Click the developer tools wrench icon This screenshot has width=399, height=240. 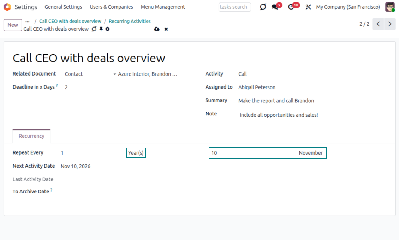(x=308, y=7)
